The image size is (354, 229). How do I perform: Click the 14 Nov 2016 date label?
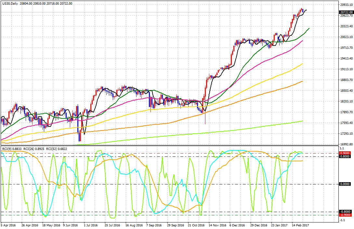217,225
